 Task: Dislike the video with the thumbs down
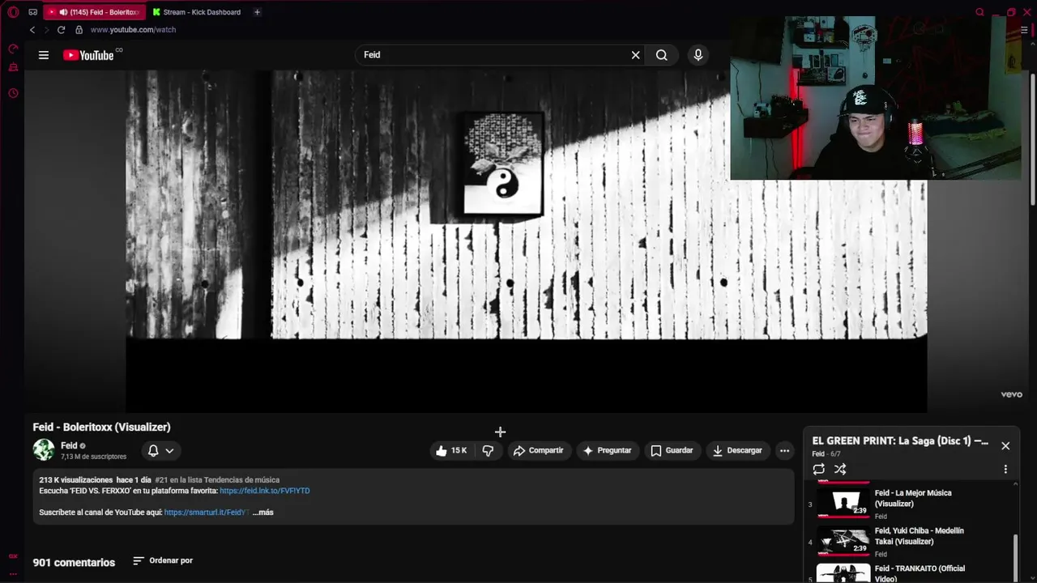[488, 451]
